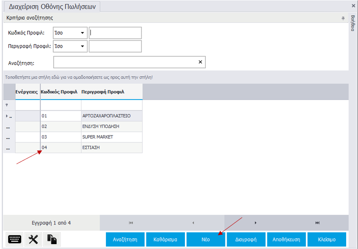Click the wrench and screwdriver tools icon
The height and width of the screenshot is (249, 358).
tap(34, 239)
